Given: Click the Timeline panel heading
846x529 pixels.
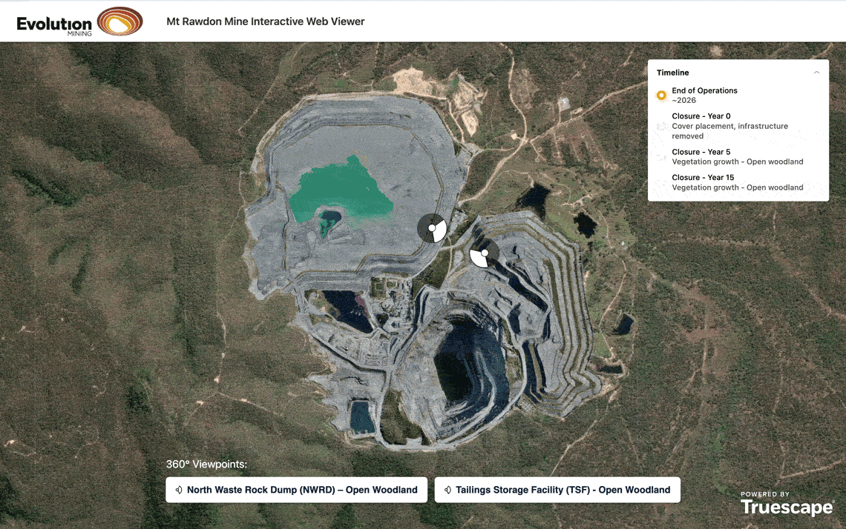Looking at the screenshot, I should 672,72.
